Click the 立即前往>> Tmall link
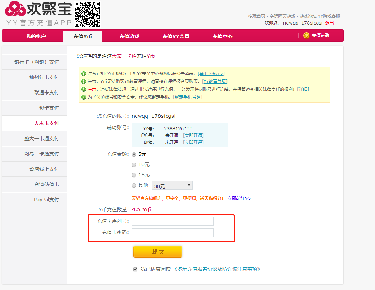The height and width of the screenshot is (290, 375). 239,199
